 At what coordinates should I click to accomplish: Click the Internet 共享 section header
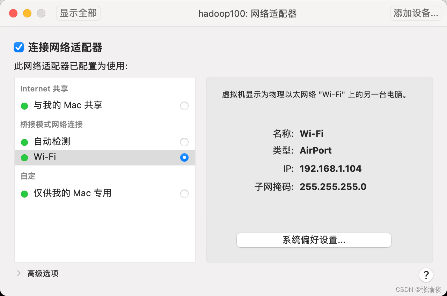[44, 89]
